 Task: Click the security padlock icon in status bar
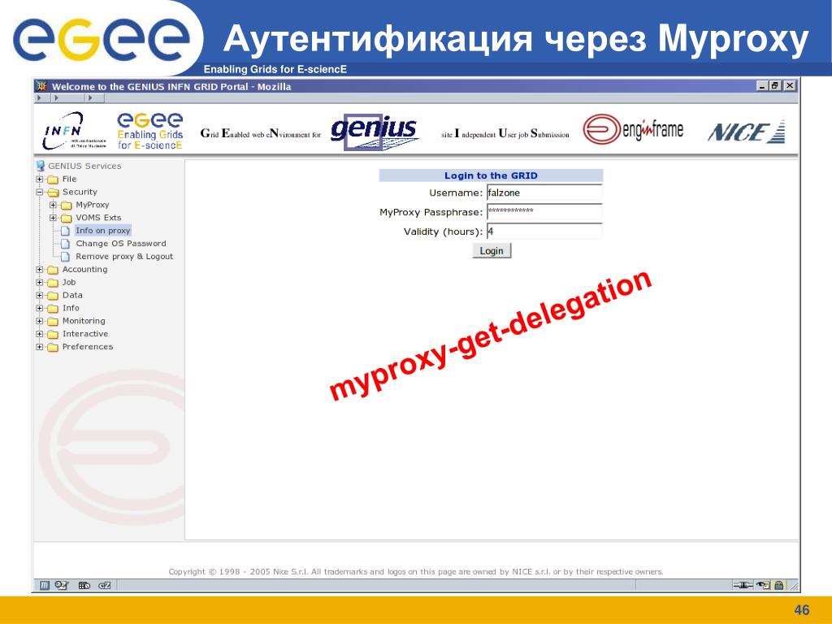click(x=779, y=584)
